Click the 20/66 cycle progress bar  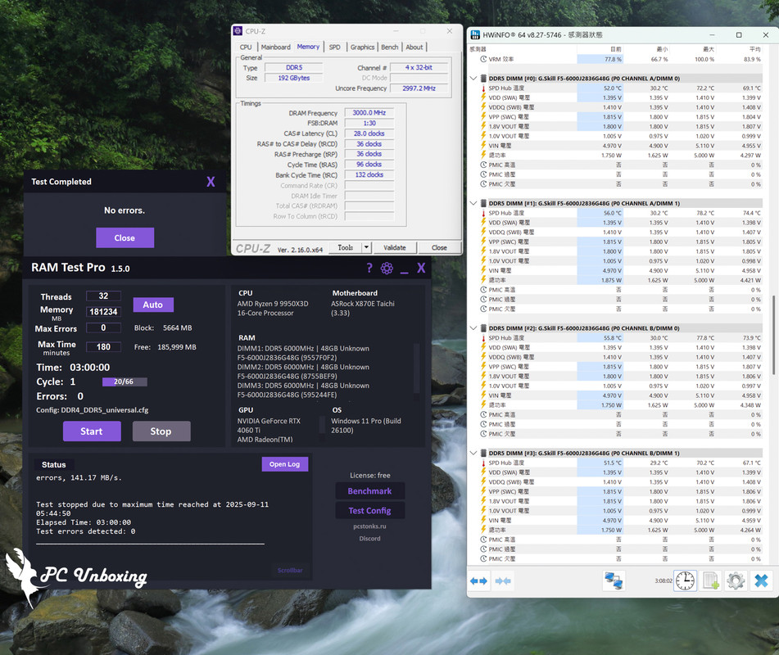click(125, 382)
